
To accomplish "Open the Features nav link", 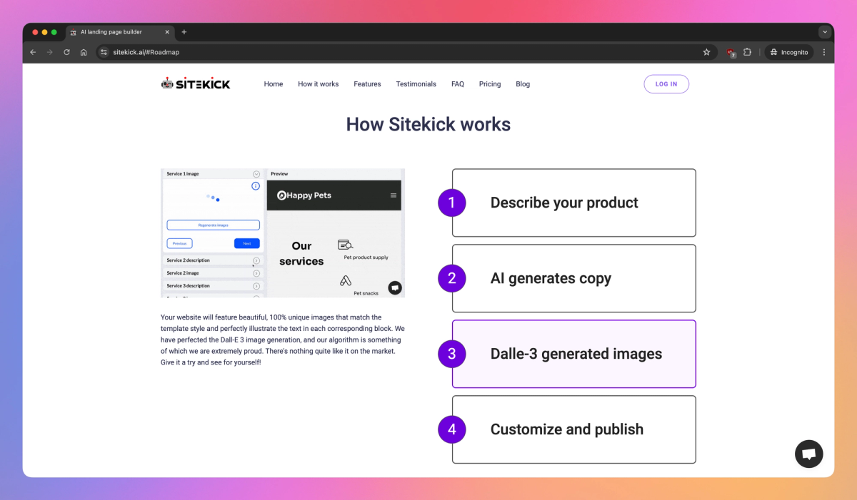I will tap(367, 84).
